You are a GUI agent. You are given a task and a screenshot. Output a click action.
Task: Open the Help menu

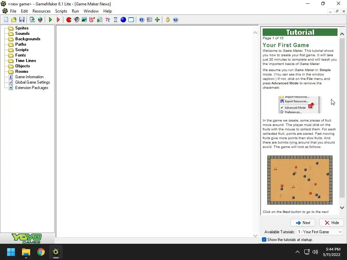coord(107,11)
